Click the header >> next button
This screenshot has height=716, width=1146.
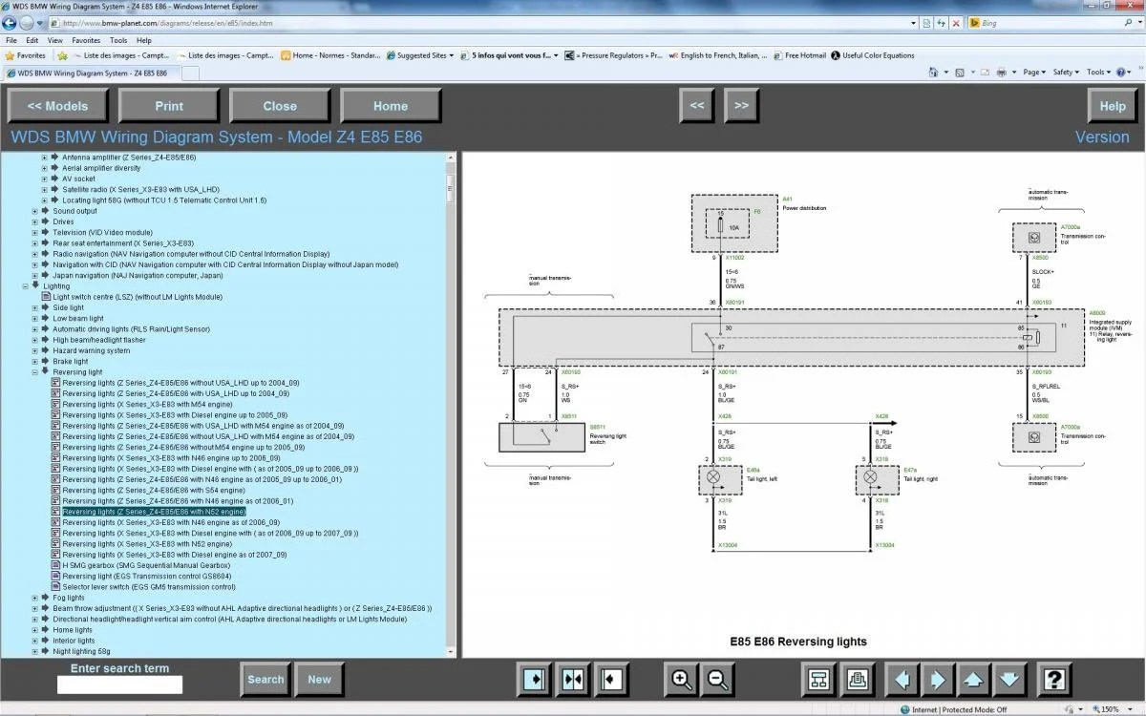tap(742, 106)
